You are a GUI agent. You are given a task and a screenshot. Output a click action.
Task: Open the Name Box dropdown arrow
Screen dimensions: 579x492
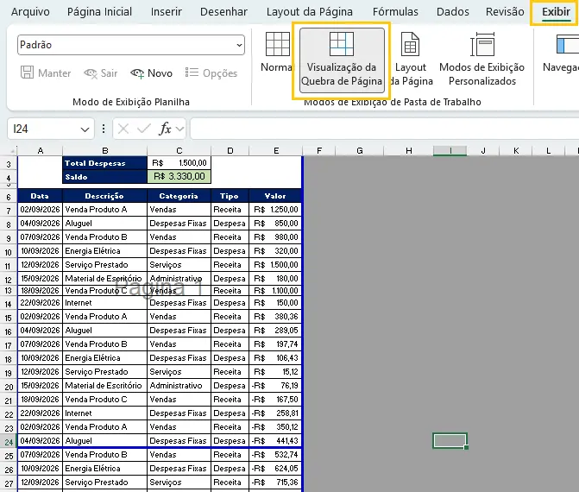tap(85, 129)
